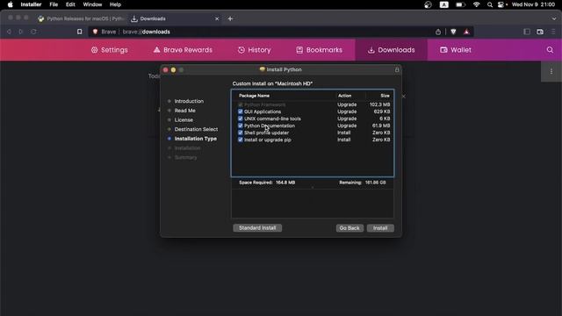Viewport: 562px width, 316px height.
Task: Open the Wallet page tab
Action: [456, 50]
